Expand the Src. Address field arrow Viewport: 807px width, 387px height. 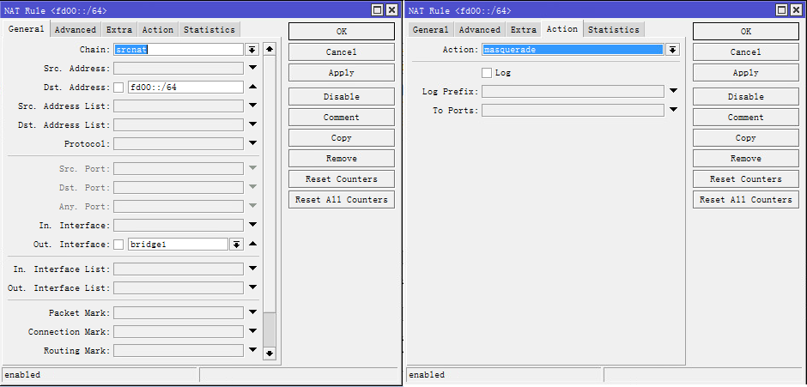252,69
